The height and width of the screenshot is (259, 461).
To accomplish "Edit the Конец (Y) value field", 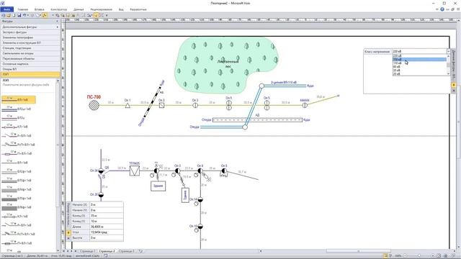I will click(106, 221).
